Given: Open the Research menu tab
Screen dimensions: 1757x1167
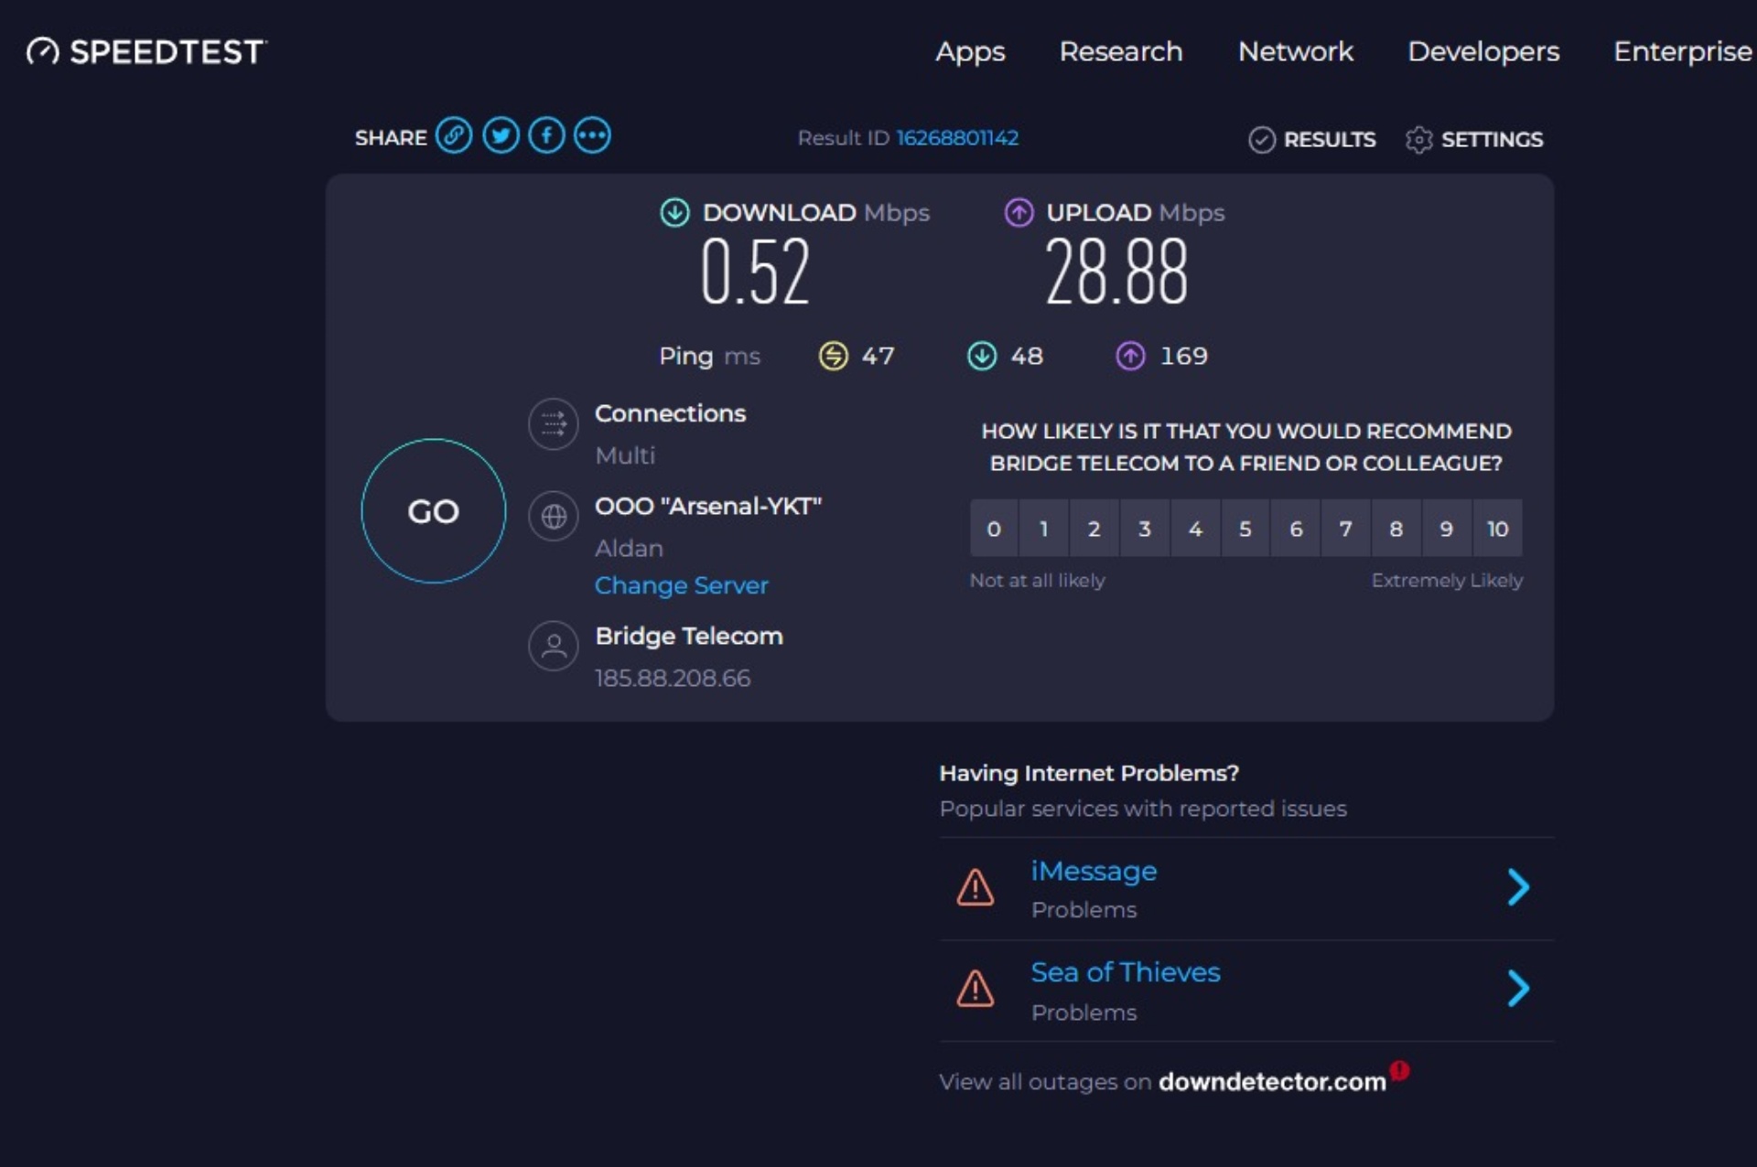Looking at the screenshot, I should [x=1118, y=52].
